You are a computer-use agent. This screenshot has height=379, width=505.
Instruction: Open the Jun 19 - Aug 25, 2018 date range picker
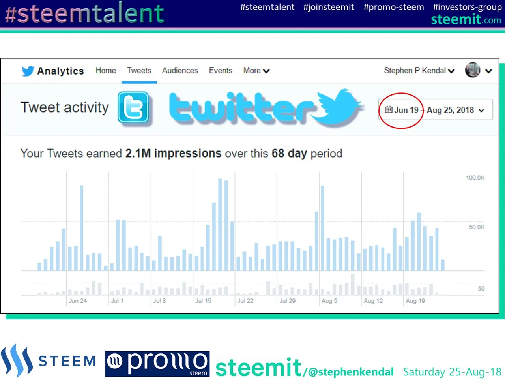click(x=436, y=110)
